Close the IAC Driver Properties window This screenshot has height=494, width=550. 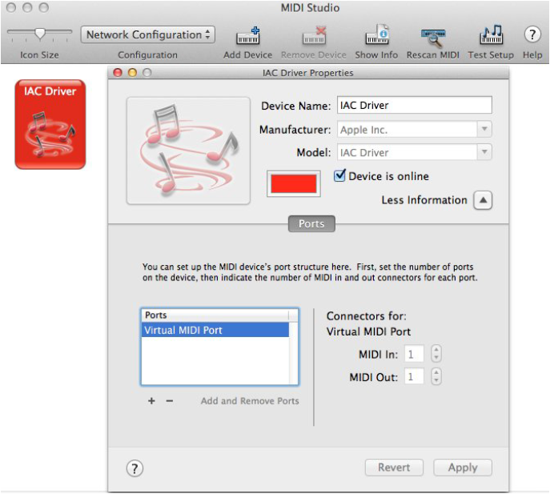coord(118,73)
